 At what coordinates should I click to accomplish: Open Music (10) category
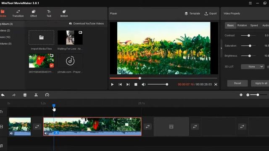(5, 37)
